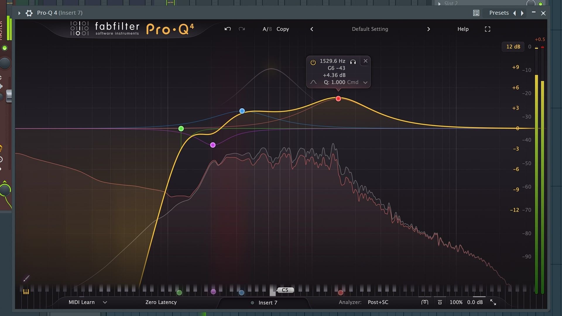Screen dimensions: 562x316
Task: Open the EQ sketch pencil tool
Action: [26, 278]
